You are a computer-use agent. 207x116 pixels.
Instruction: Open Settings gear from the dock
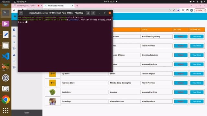[x=6, y=78]
